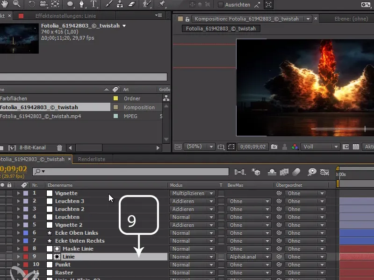Open the RGB channel display icon

[295, 147]
